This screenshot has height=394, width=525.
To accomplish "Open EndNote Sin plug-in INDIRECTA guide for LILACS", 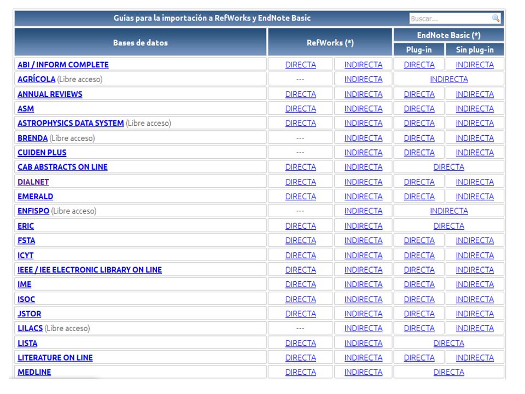I will pyautogui.click(x=475, y=328).
